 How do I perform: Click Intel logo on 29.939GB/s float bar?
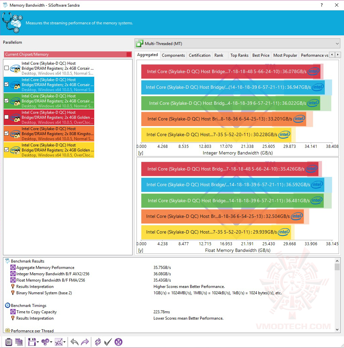(x=284, y=232)
